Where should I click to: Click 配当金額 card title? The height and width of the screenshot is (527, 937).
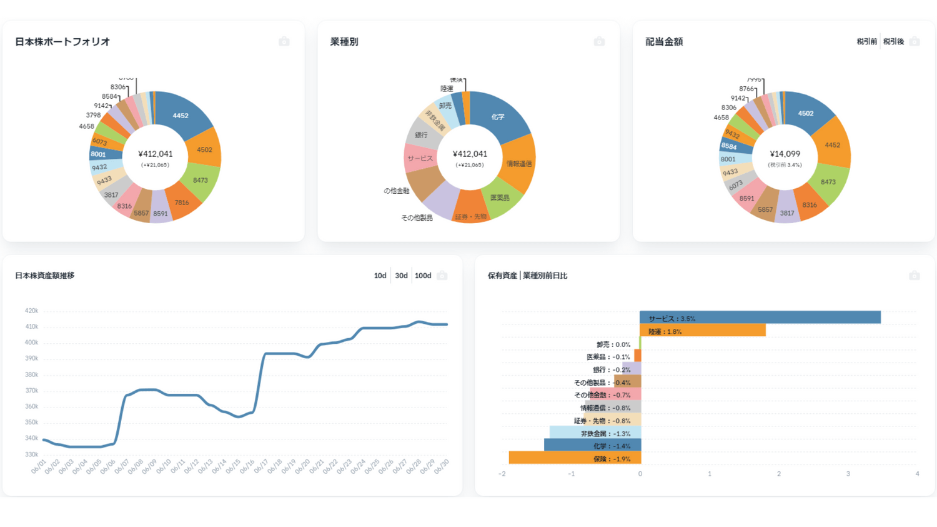tap(664, 41)
